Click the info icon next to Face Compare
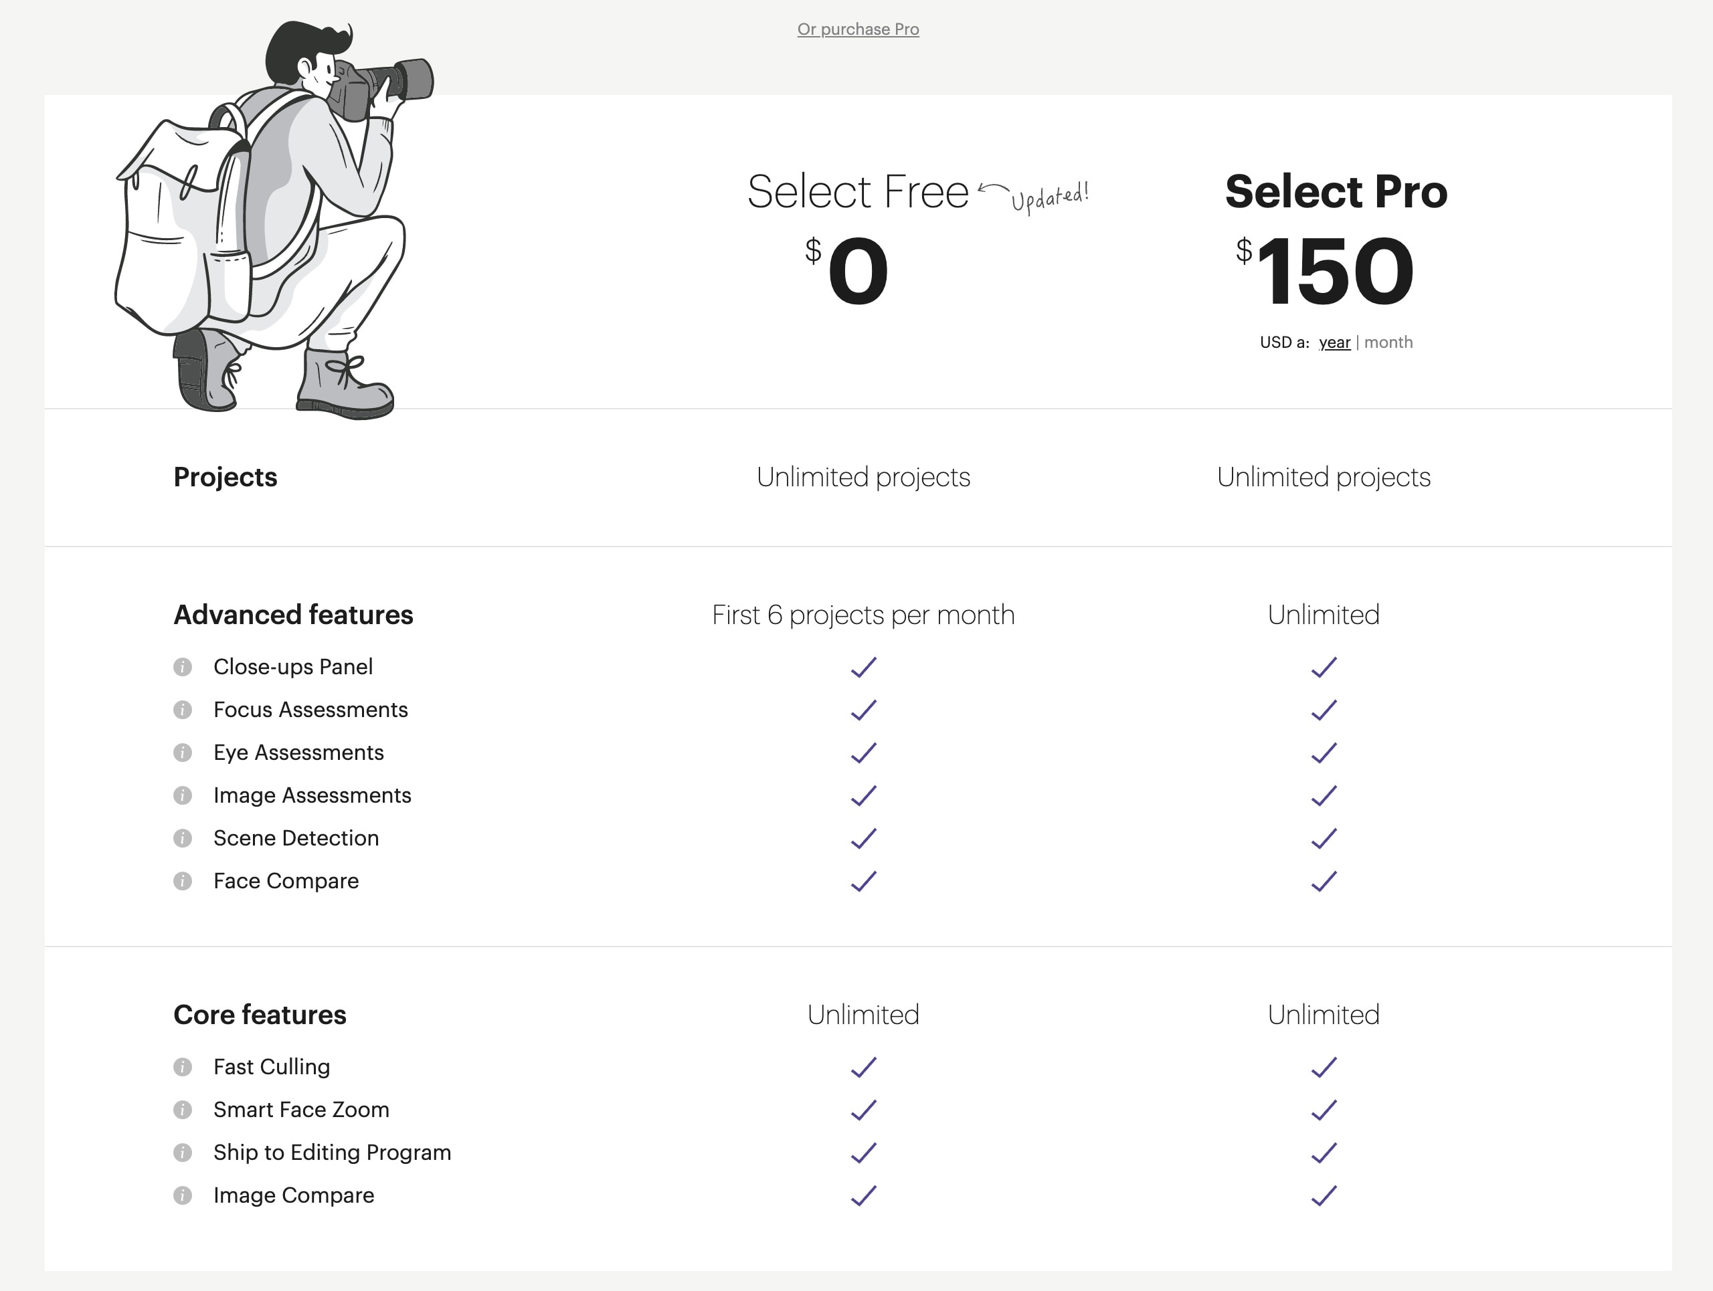This screenshot has height=1291, width=1713. (183, 881)
